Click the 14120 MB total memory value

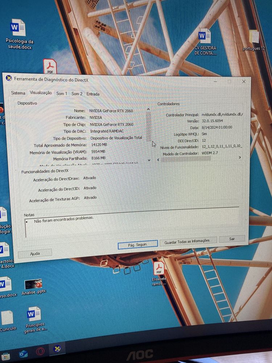[x=99, y=145]
